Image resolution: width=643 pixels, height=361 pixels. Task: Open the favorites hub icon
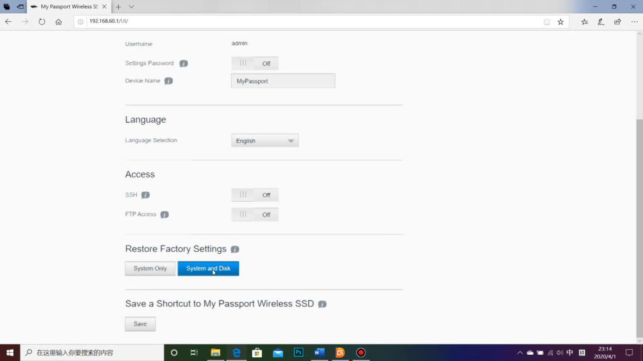click(585, 22)
